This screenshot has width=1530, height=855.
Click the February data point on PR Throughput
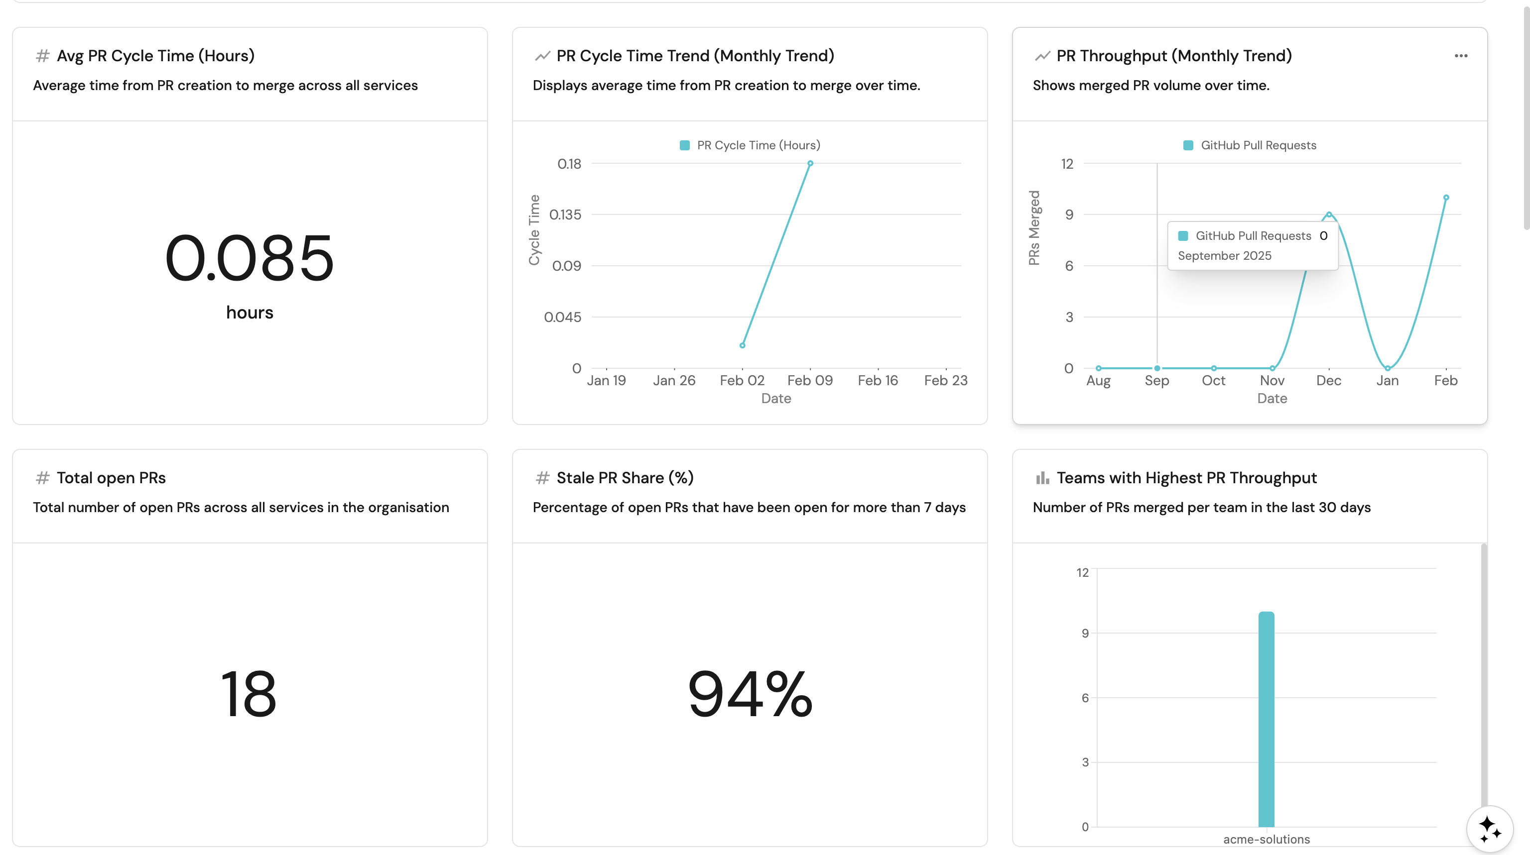click(1446, 198)
